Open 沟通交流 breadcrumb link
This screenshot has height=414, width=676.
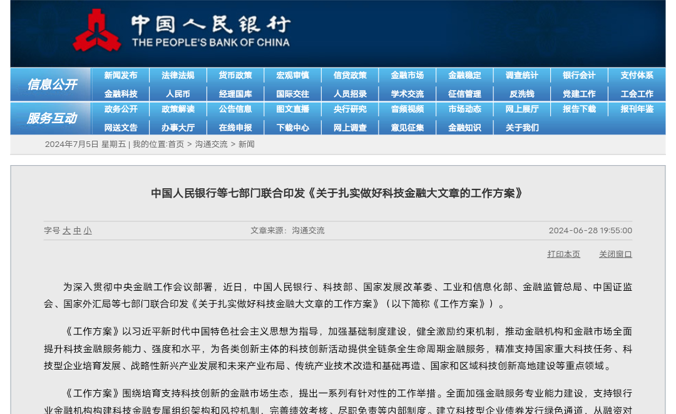pos(211,144)
